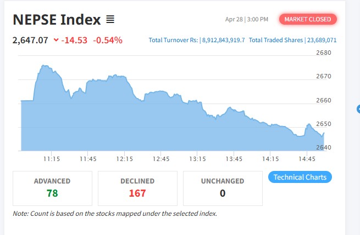360x235 pixels.
Task: Click the 2650 y-axis gridline label
Action: (324, 124)
